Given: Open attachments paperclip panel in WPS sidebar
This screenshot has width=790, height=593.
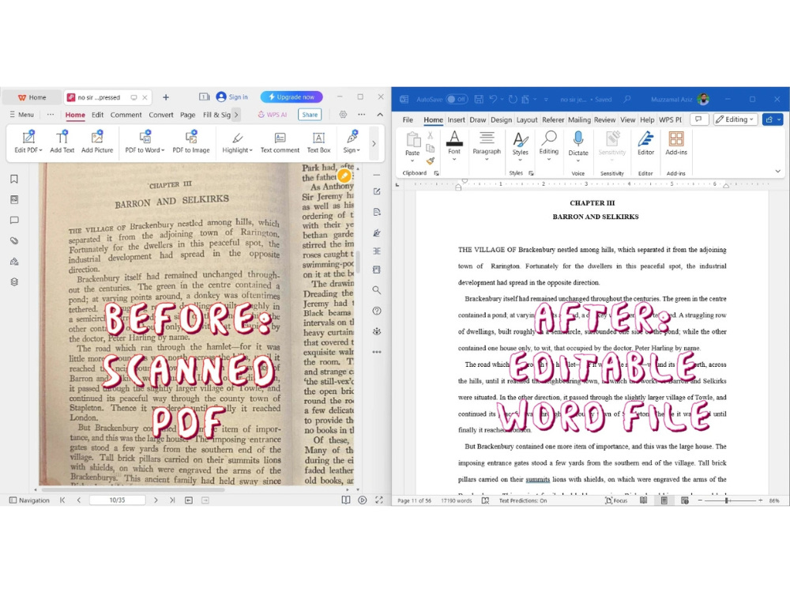Looking at the screenshot, I should (x=14, y=241).
